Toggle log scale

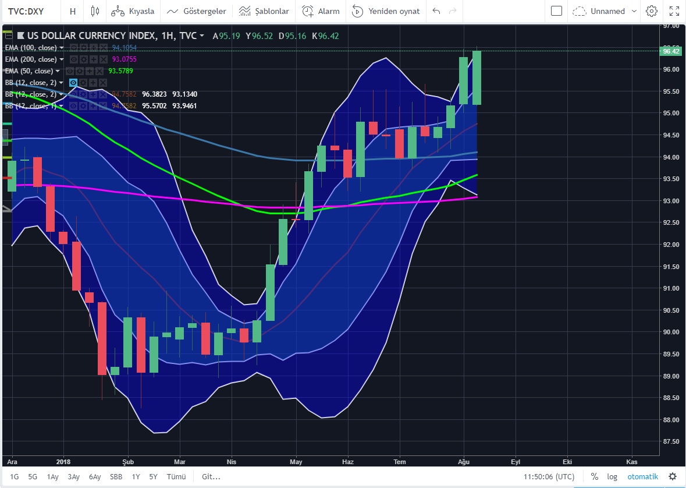tap(612, 476)
